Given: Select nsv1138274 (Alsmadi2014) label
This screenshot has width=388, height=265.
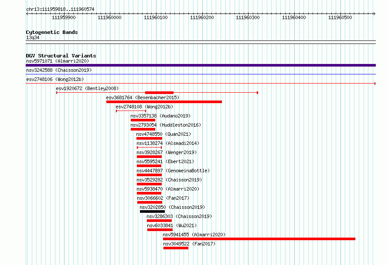Looking at the screenshot, I should click(x=168, y=143).
